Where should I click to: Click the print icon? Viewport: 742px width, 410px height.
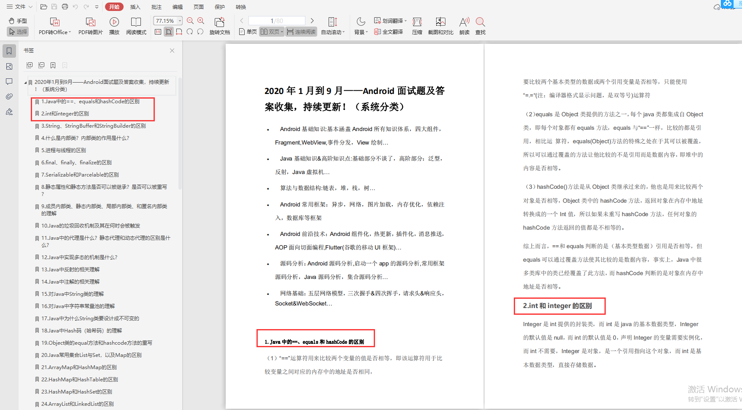pos(65,7)
